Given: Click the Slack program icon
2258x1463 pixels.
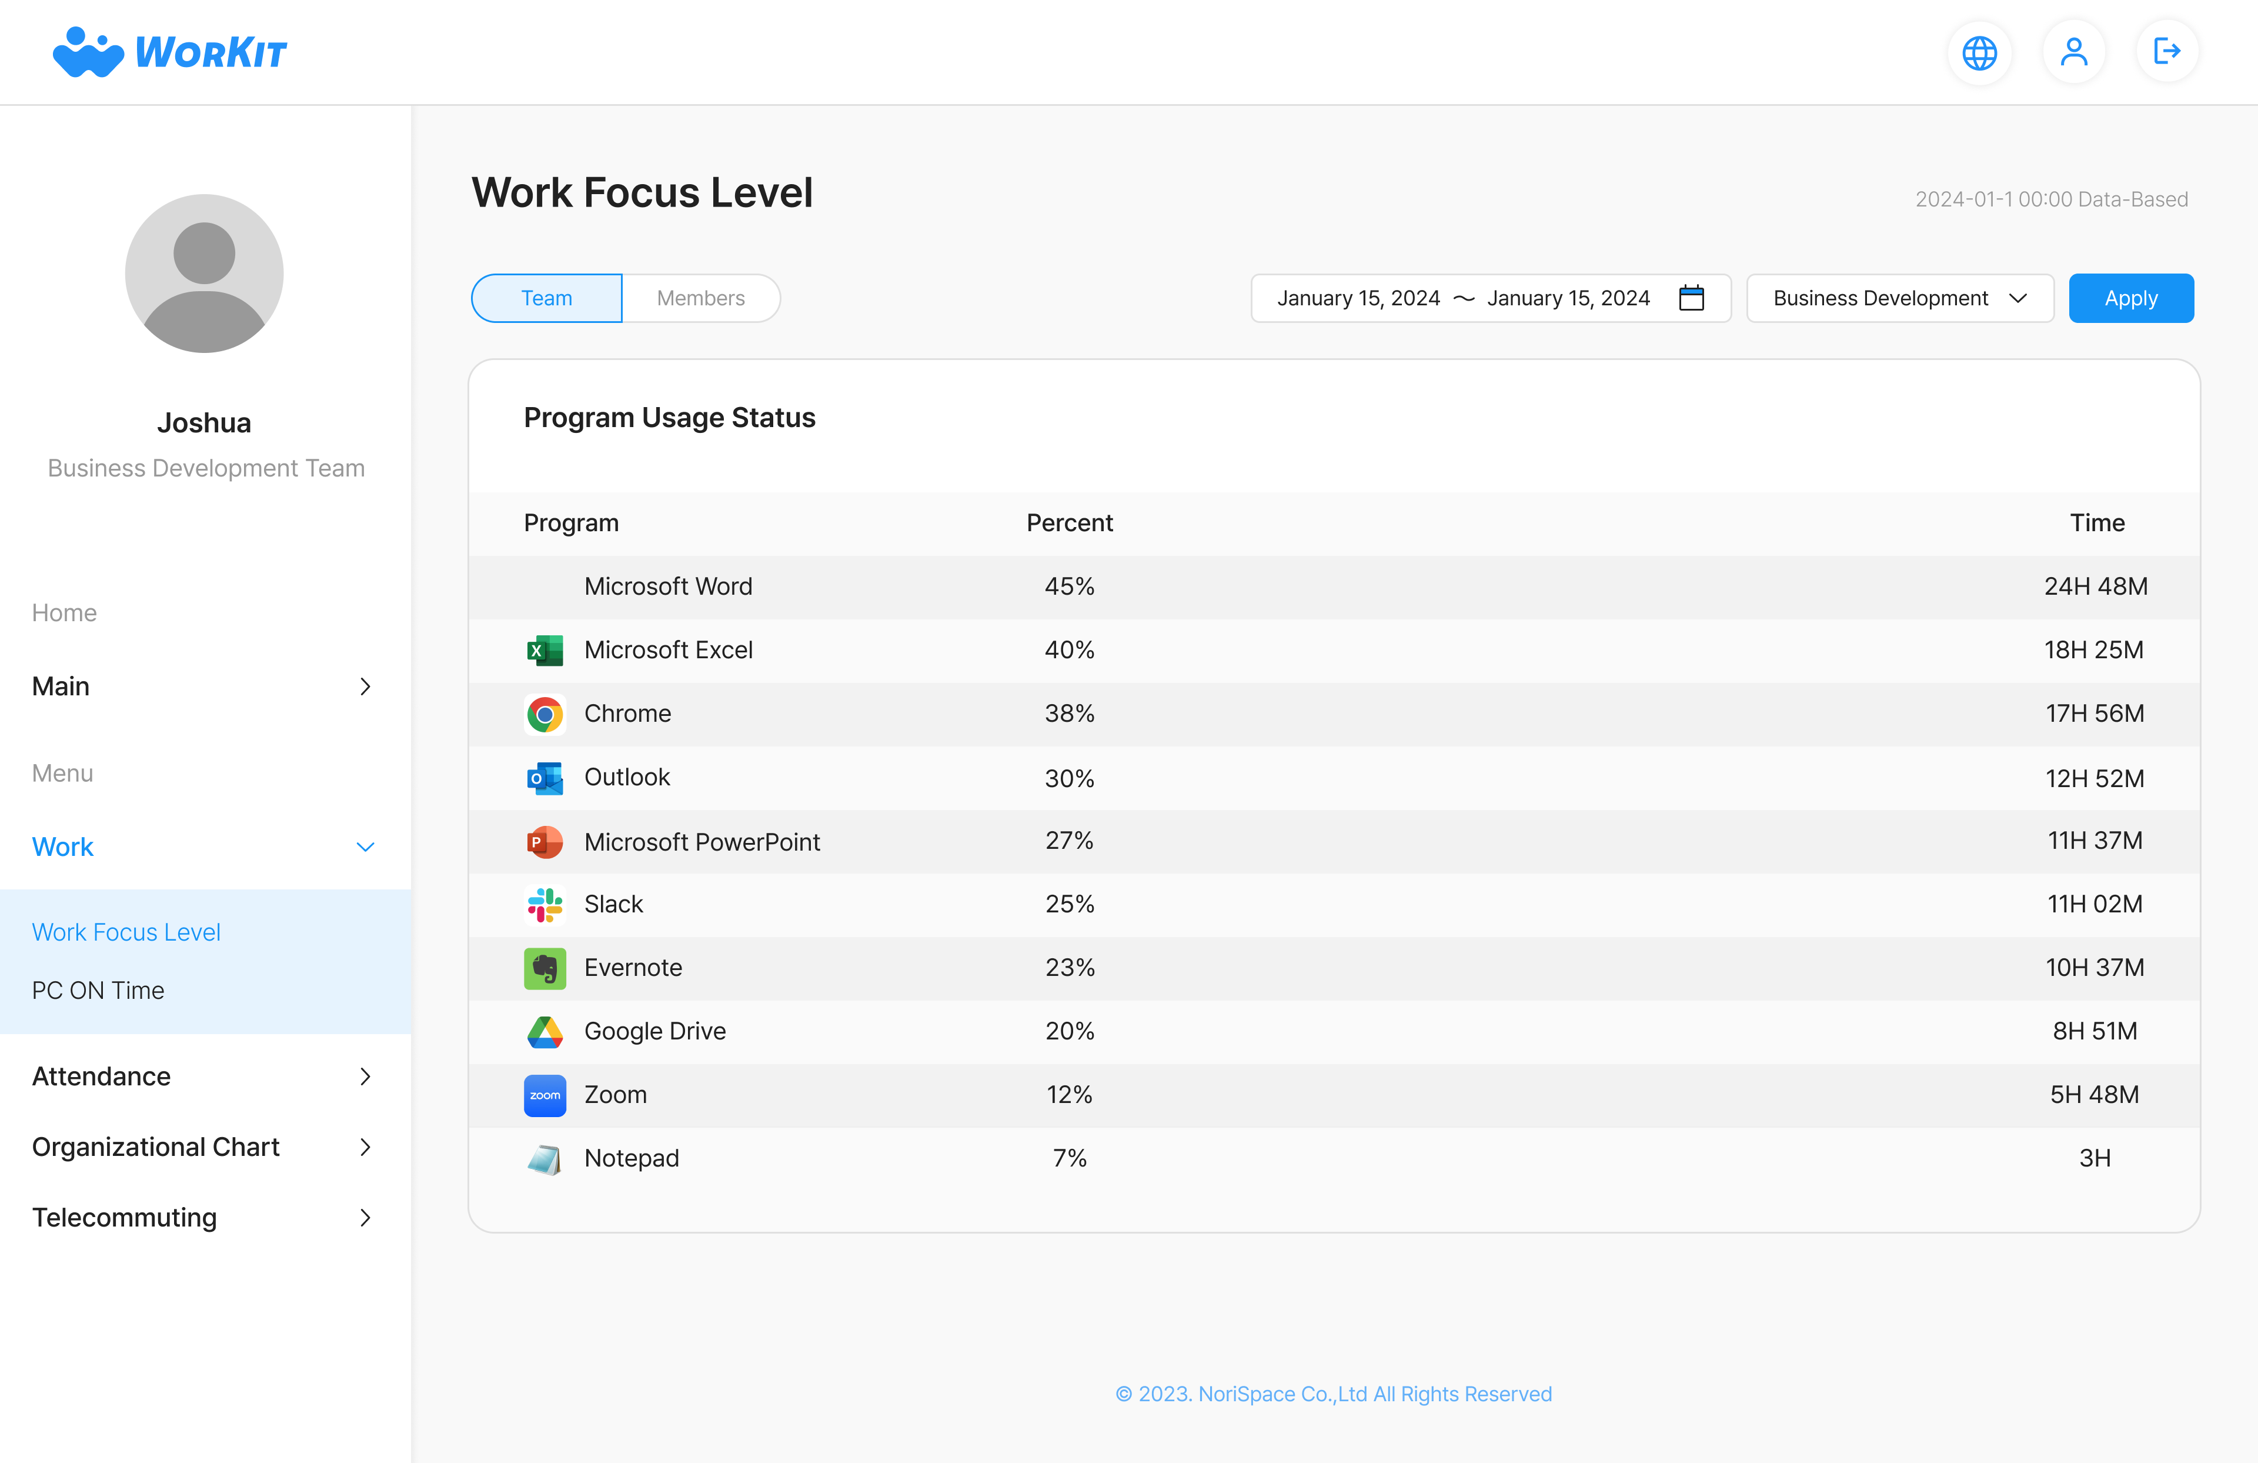Looking at the screenshot, I should pos(545,905).
